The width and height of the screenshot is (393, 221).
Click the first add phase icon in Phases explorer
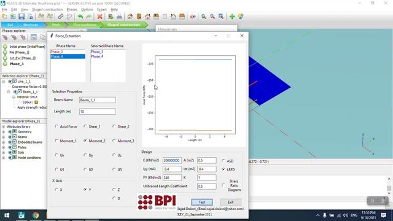click(x=5, y=37)
